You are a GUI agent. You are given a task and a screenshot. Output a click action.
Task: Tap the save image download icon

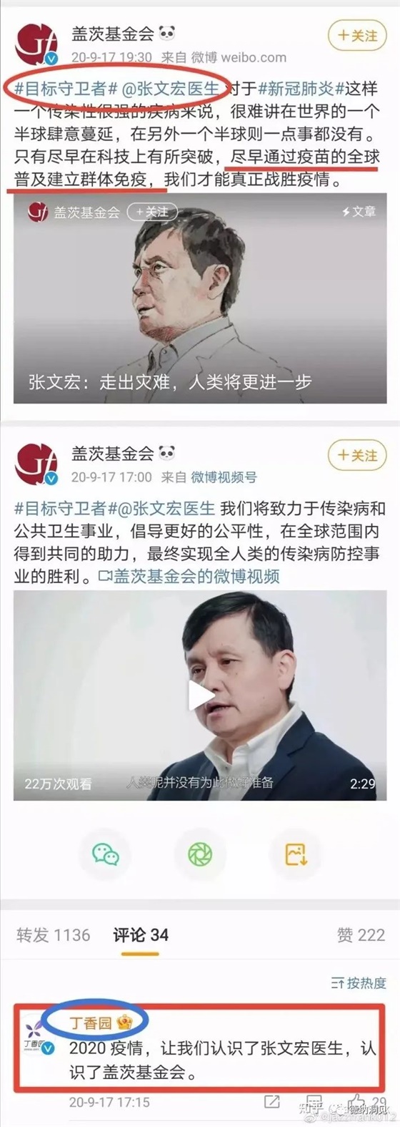[296, 854]
